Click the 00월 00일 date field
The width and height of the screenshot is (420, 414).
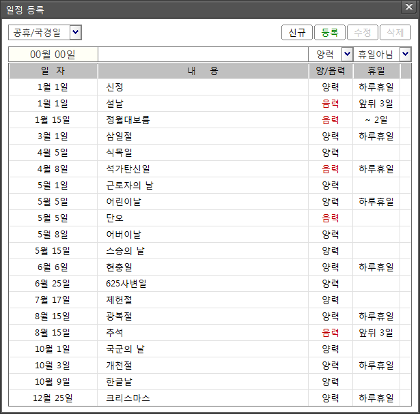tap(53, 55)
